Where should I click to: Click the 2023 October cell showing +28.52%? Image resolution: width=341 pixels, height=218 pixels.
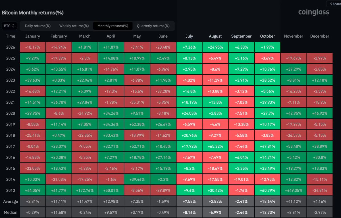(x=267, y=80)
